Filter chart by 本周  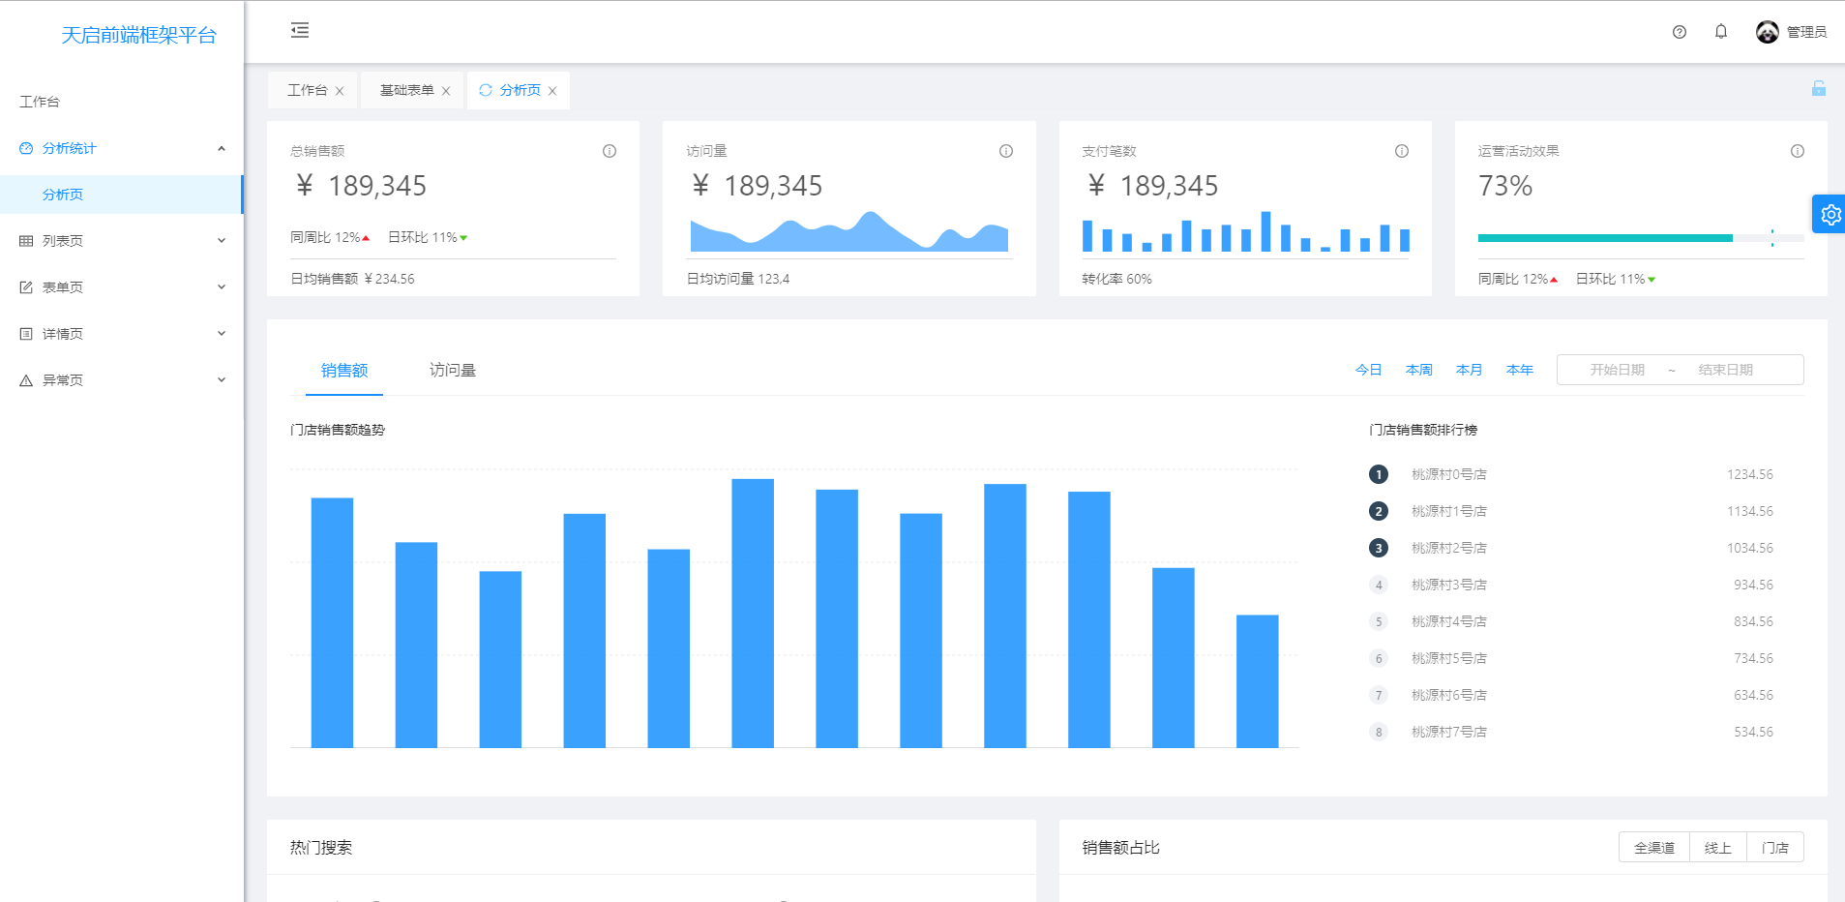click(x=1418, y=370)
